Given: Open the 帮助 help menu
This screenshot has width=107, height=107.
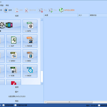Looking at the screenshot, I should pos(7,5).
